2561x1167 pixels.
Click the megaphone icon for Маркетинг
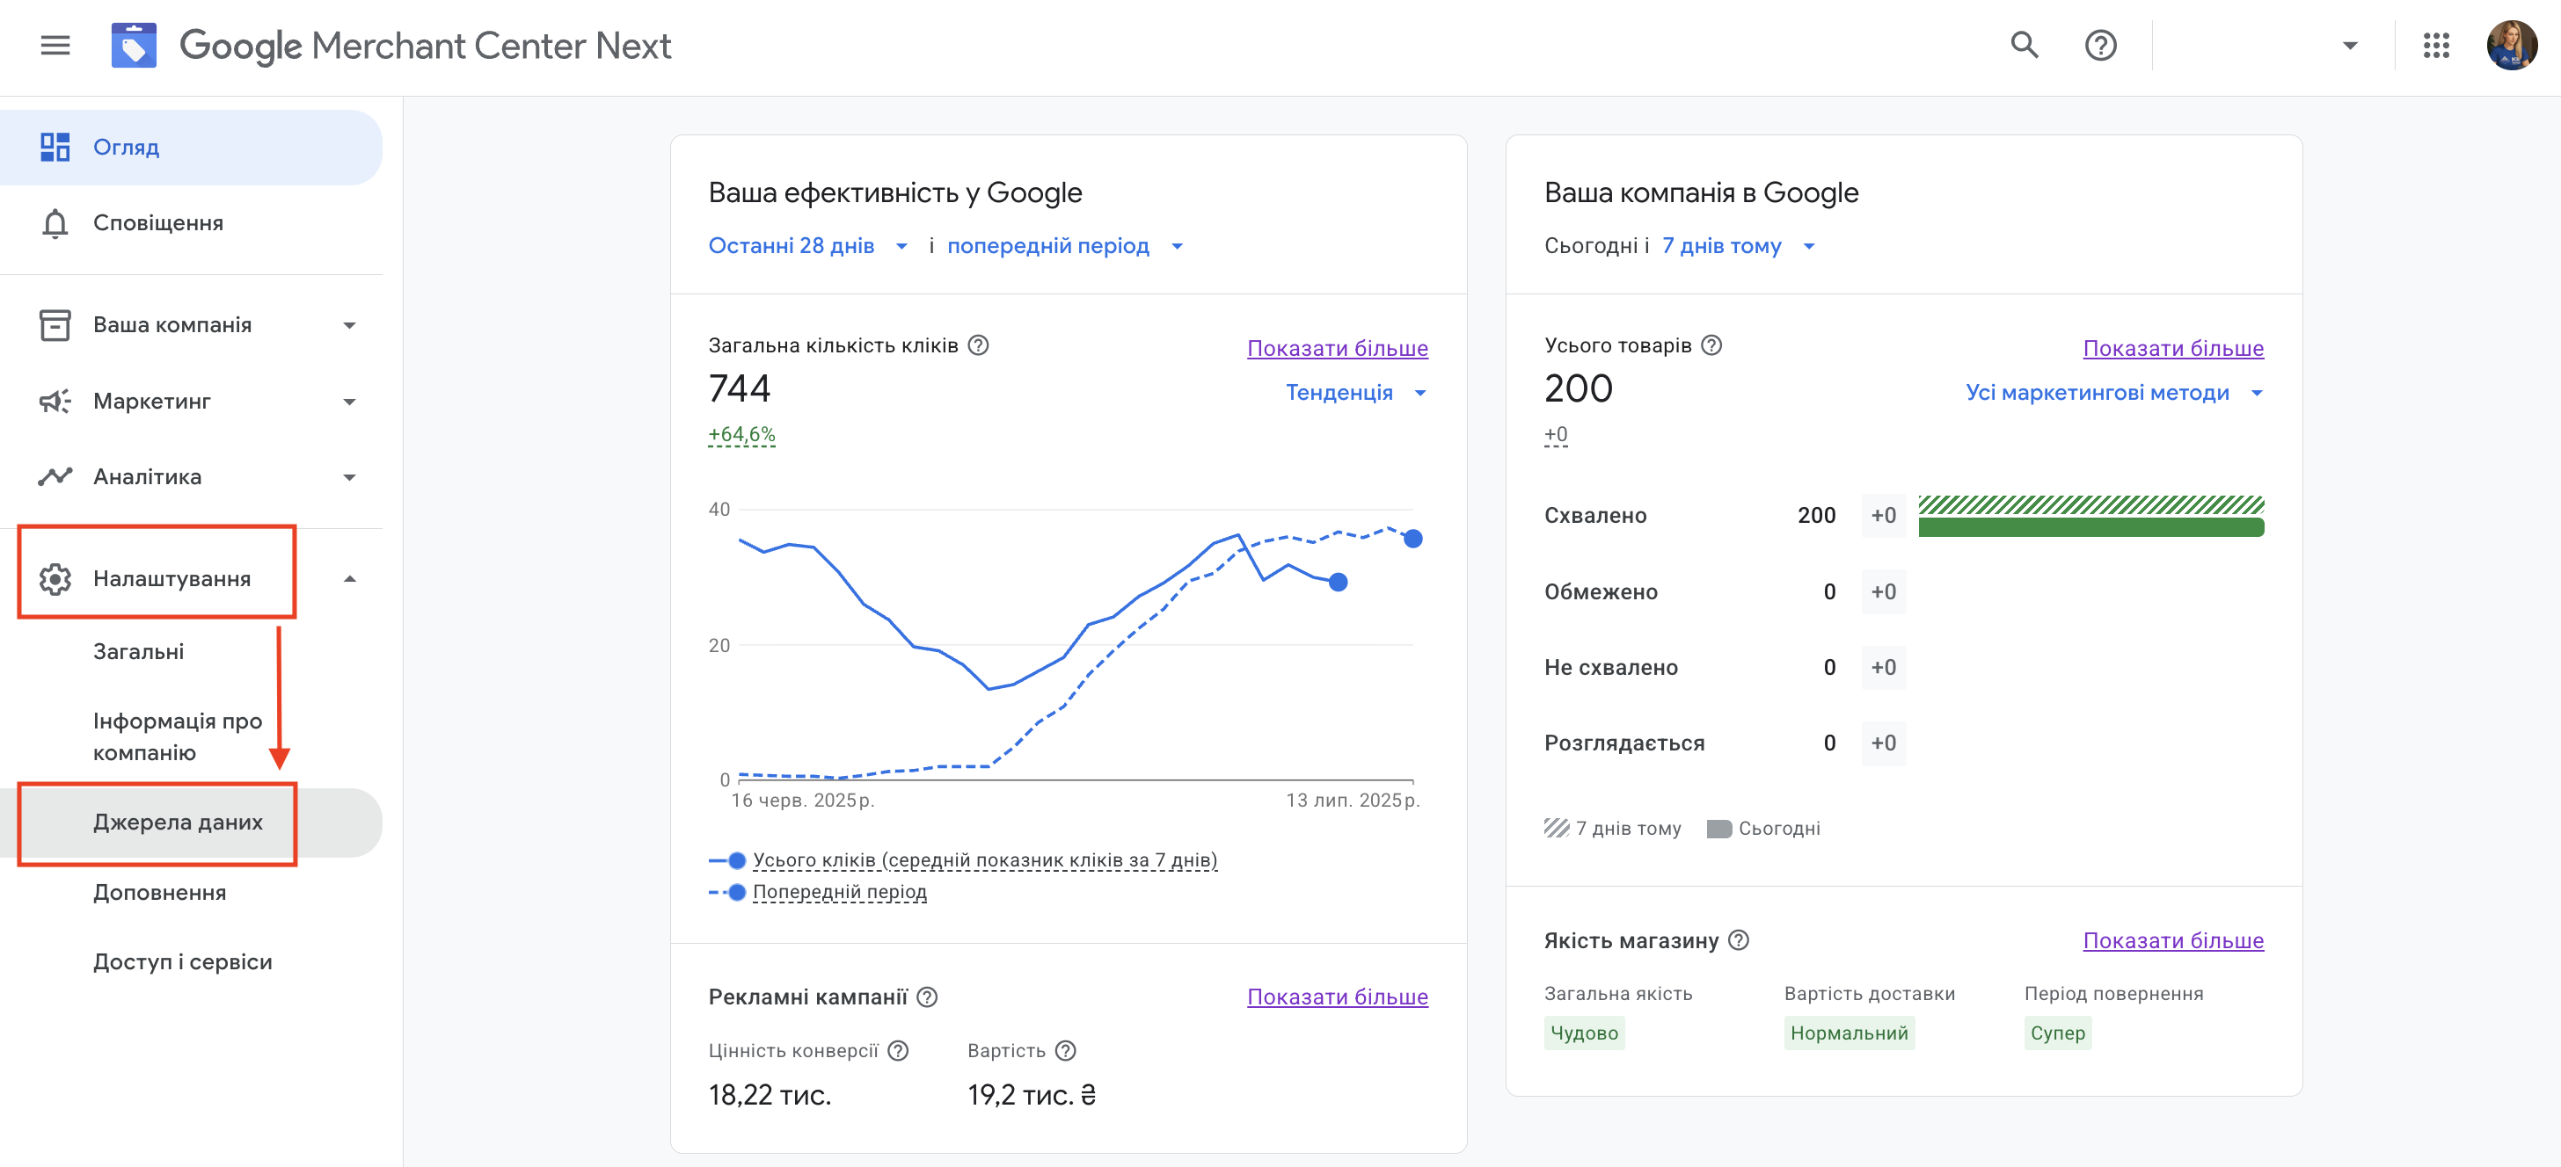[x=55, y=402]
